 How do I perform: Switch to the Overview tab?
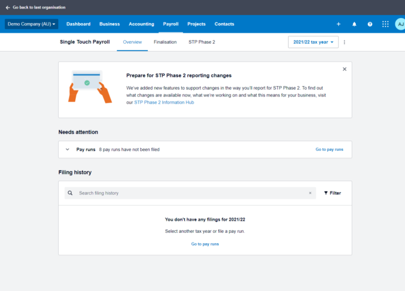point(132,42)
